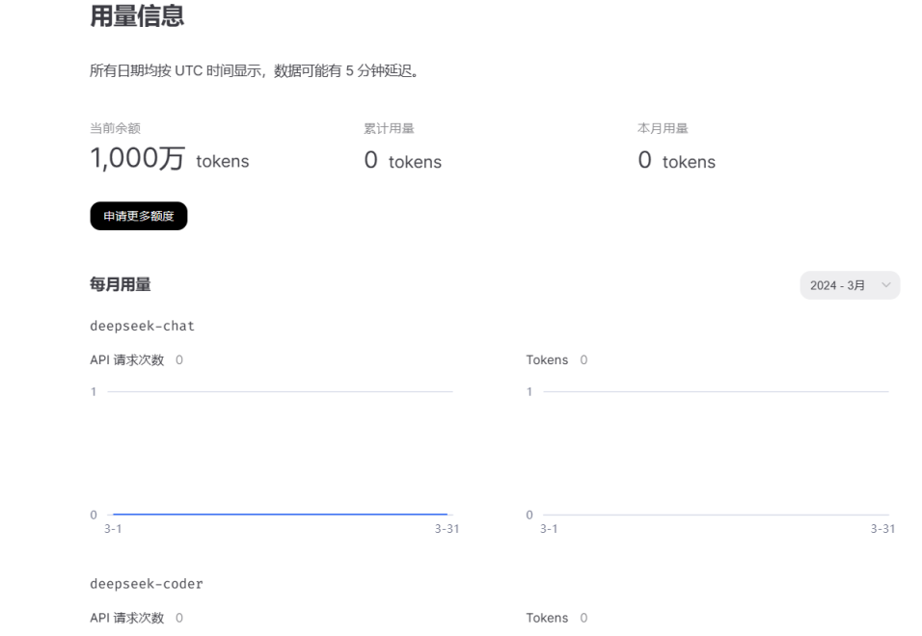This screenshot has width=922, height=636.
Task: Click the 0 tokens value under 累计用量
Action: click(402, 161)
